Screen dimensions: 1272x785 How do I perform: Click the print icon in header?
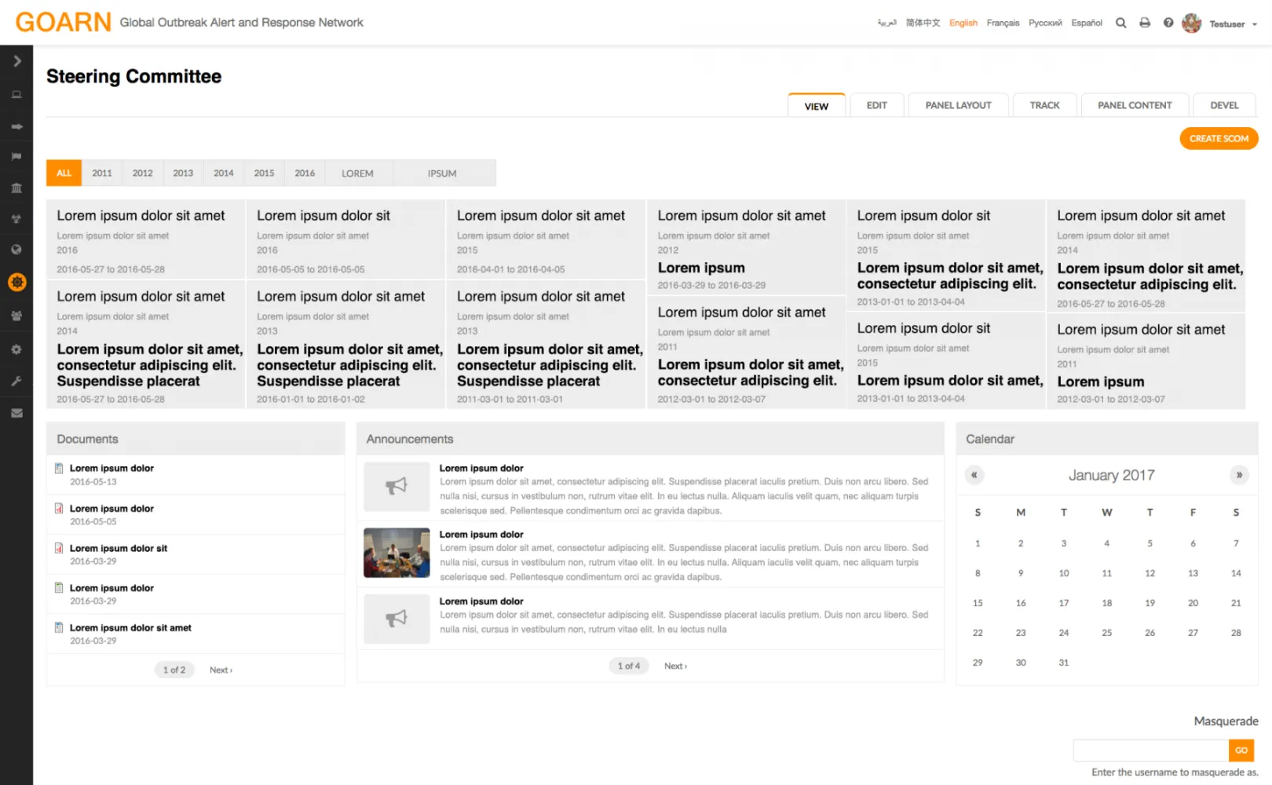point(1145,23)
